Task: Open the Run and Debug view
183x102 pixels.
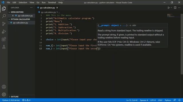Action: 4,31
